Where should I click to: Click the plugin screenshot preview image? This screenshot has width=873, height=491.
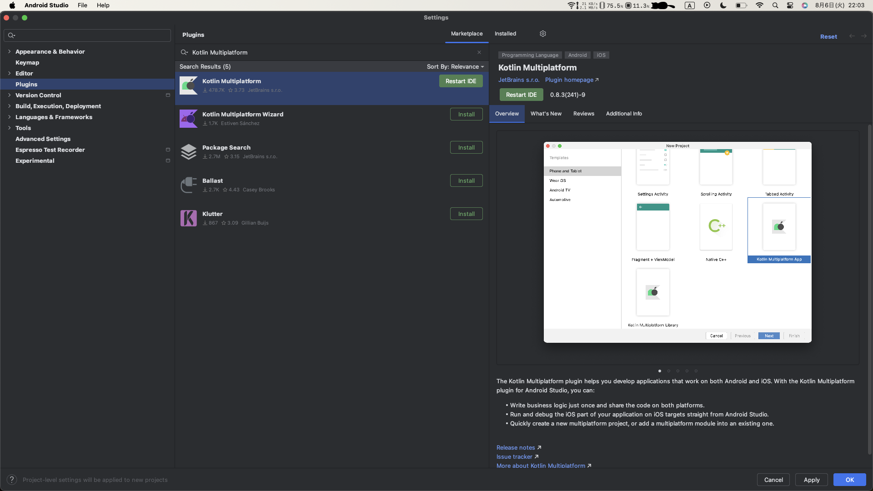(677, 242)
